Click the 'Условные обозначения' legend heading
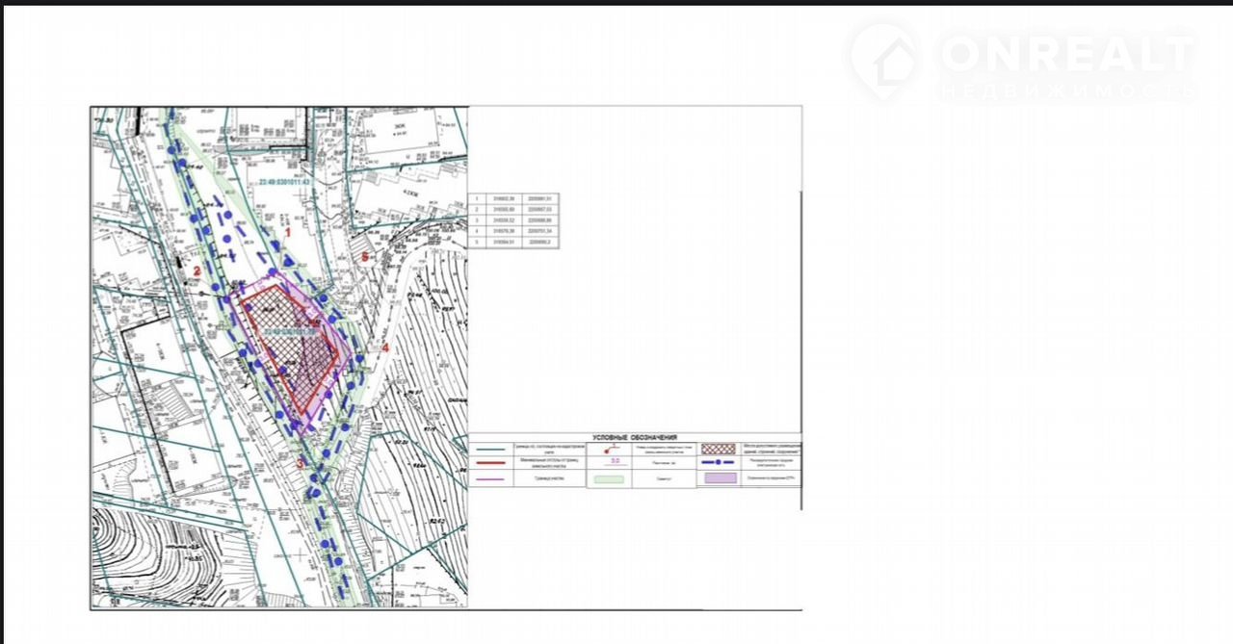Screen dimensions: 1233x644 tap(635, 437)
